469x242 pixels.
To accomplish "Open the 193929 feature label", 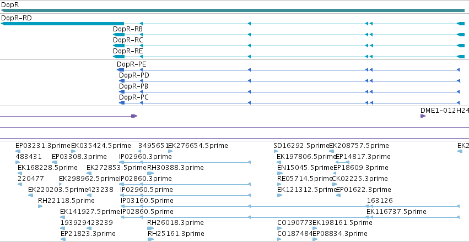I will click(74, 223).
